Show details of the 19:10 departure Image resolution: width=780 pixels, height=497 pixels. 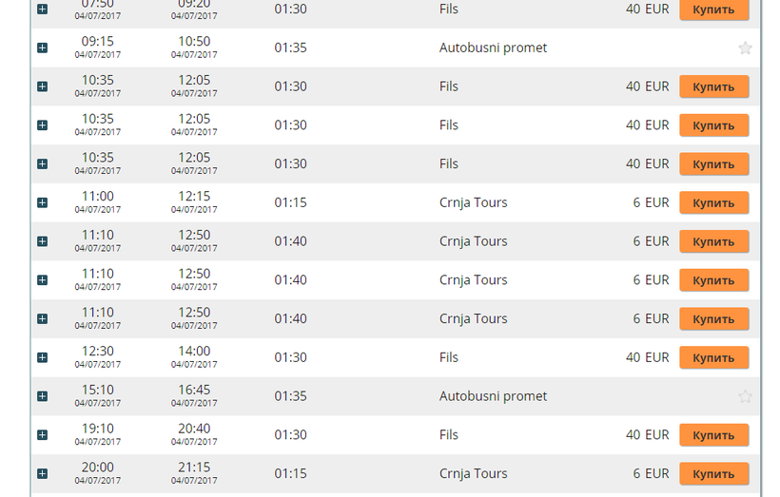point(42,435)
